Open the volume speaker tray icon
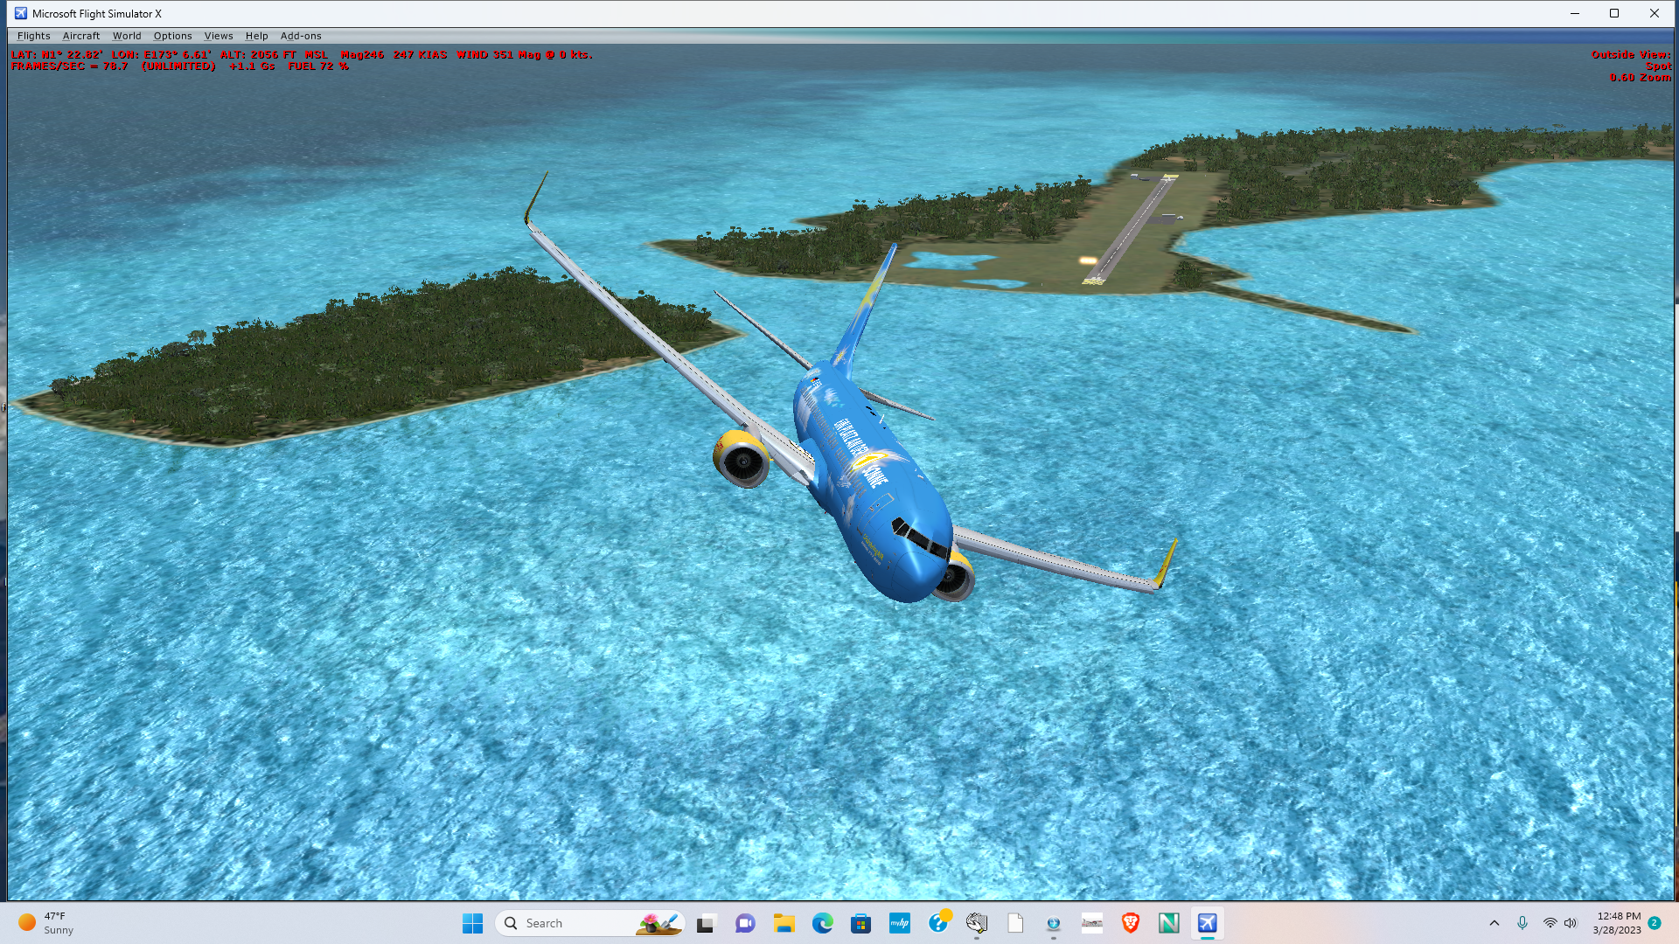The image size is (1679, 944). [1571, 923]
